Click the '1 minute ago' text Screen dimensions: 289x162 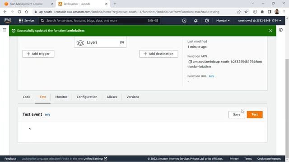pos(197,47)
